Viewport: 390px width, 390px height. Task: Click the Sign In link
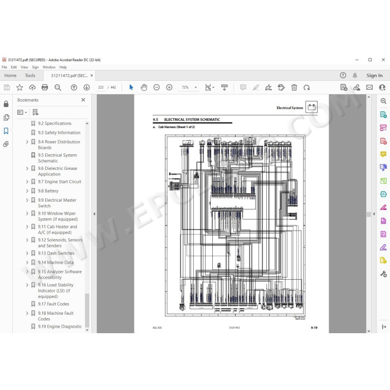(374, 75)
